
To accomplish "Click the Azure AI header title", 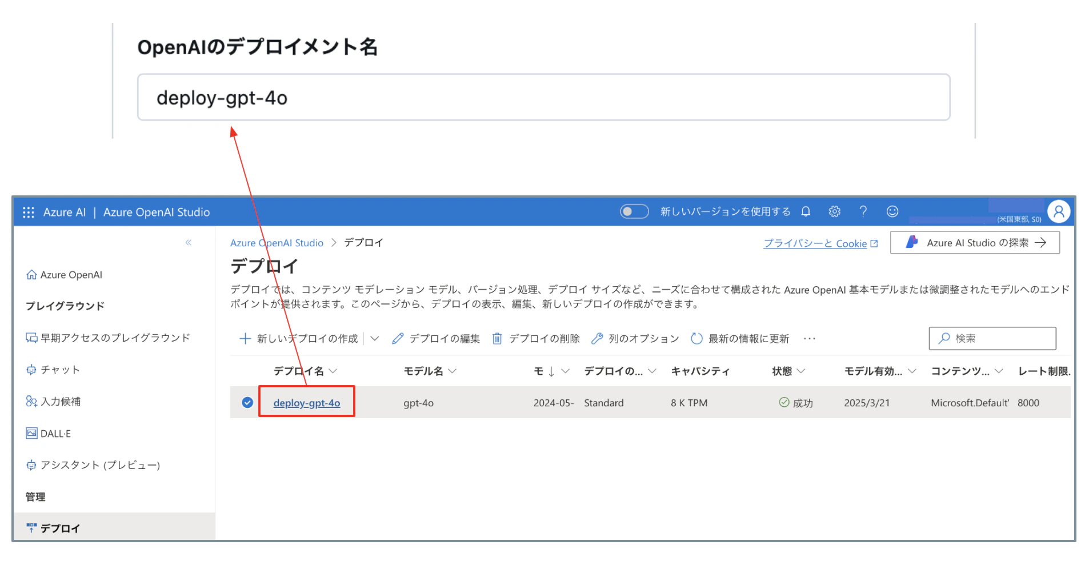I will [x=65, y=213].
